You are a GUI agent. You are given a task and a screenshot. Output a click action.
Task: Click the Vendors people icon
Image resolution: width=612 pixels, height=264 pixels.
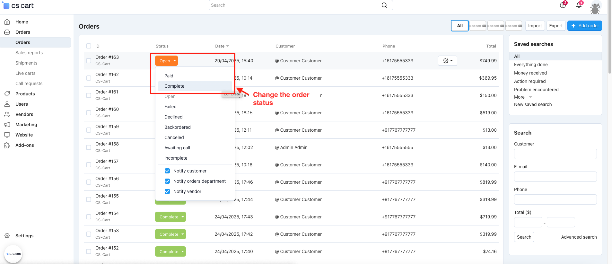tap(7, 114)
